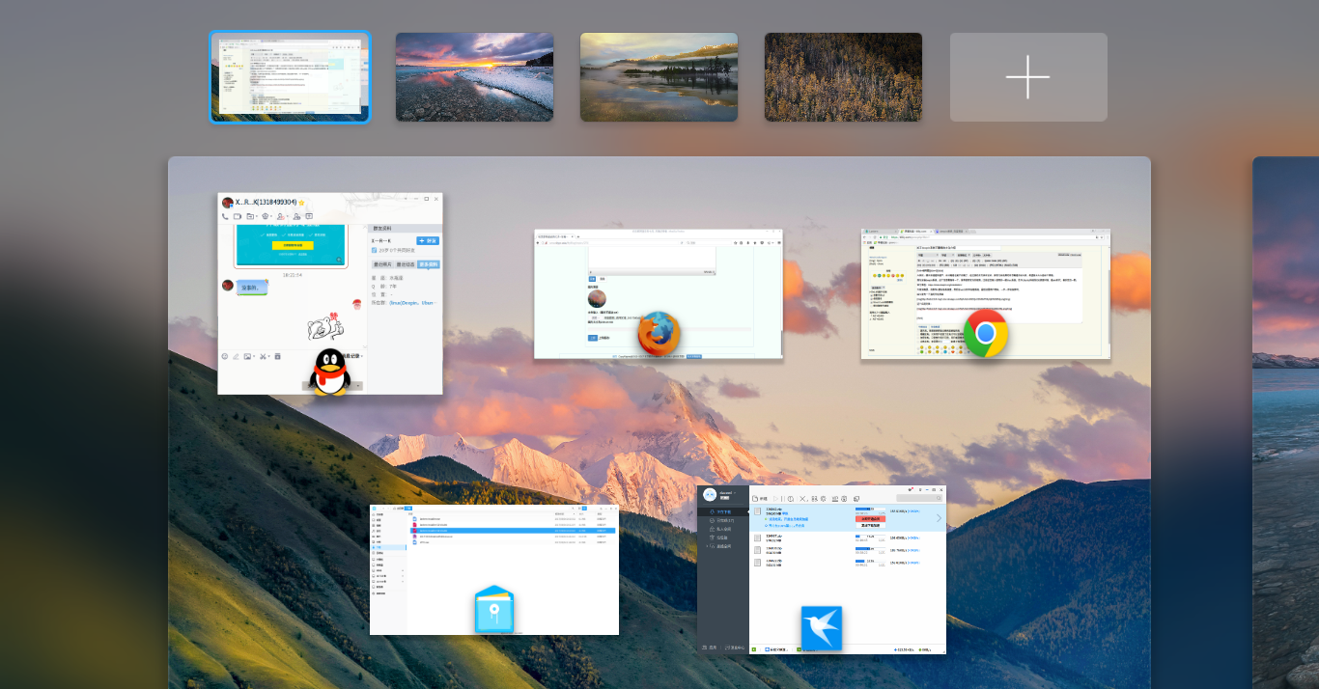Select the Google Chrome app icon
Viewport: 1319px width, 689px height.
pos(986,334)
